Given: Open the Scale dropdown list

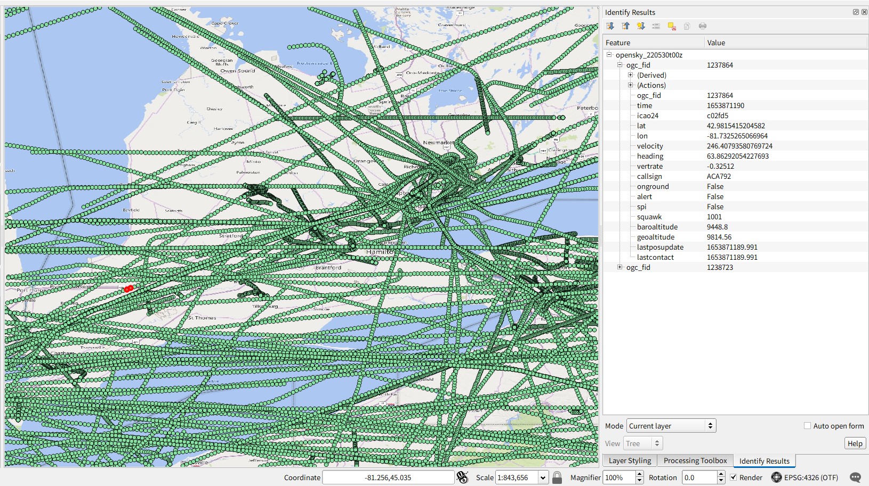Looking at the screenshot, I should click(543, 477).
